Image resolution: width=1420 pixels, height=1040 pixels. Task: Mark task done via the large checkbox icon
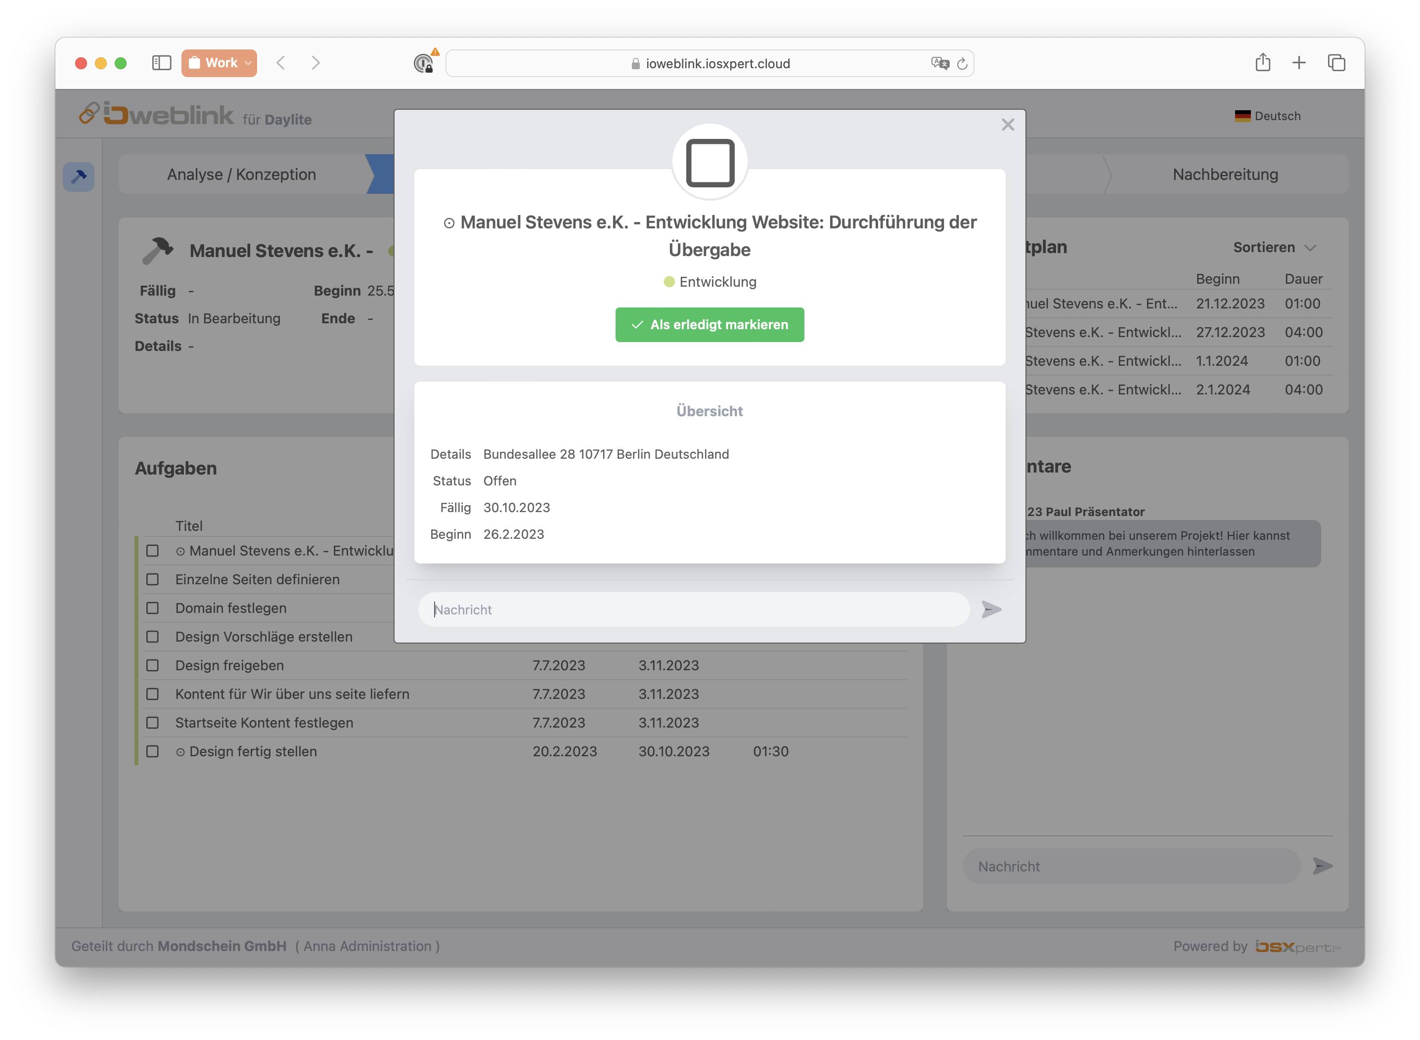[710, 163]
